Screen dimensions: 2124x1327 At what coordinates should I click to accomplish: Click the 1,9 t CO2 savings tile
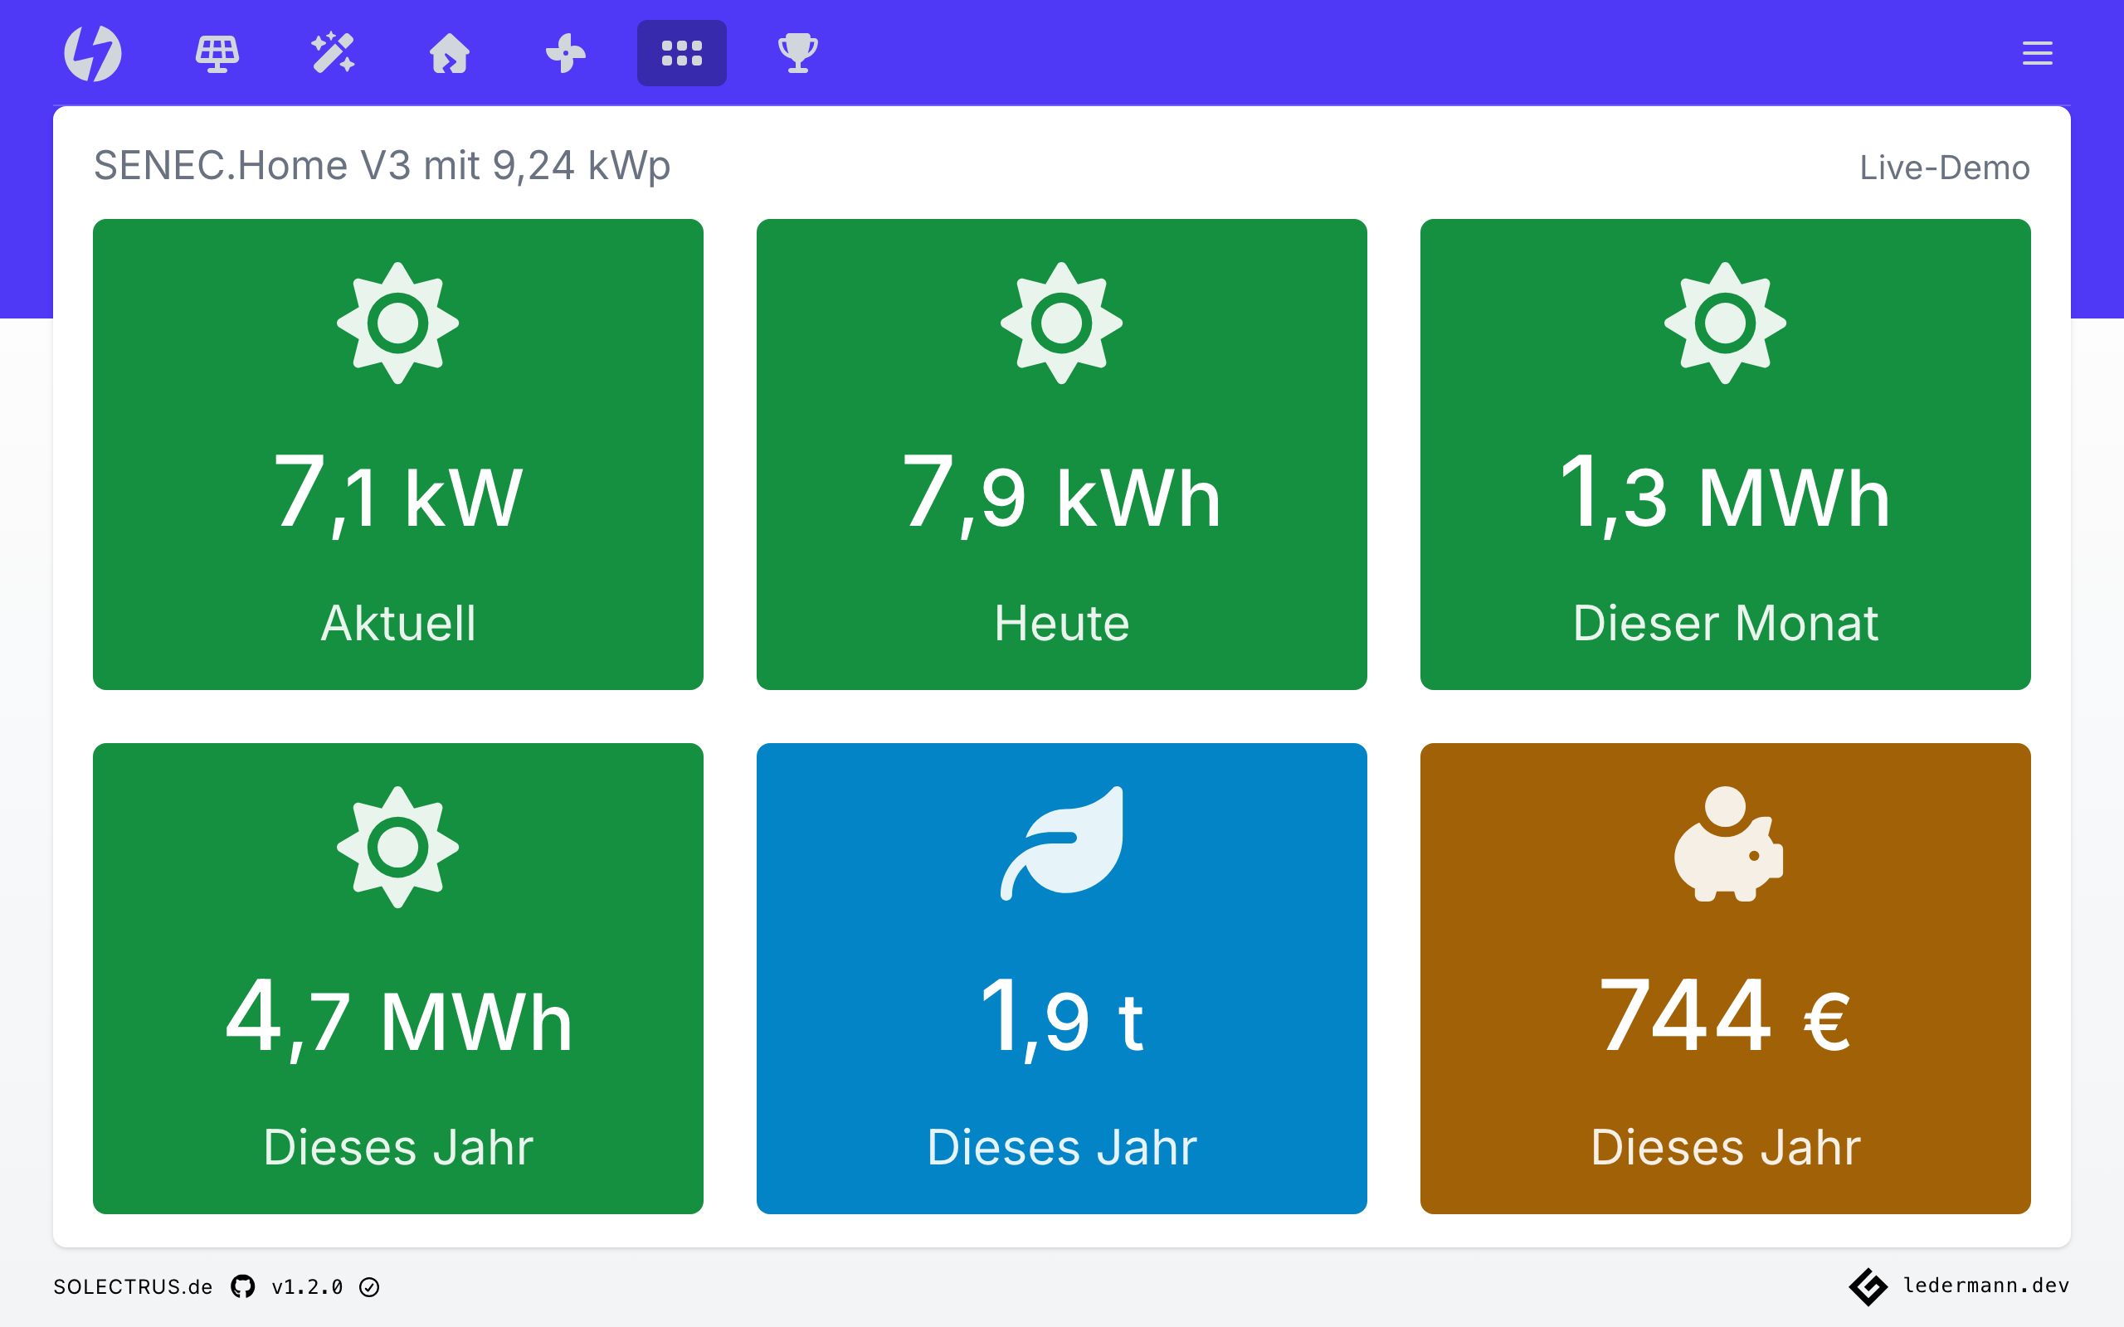point(1062,979)
